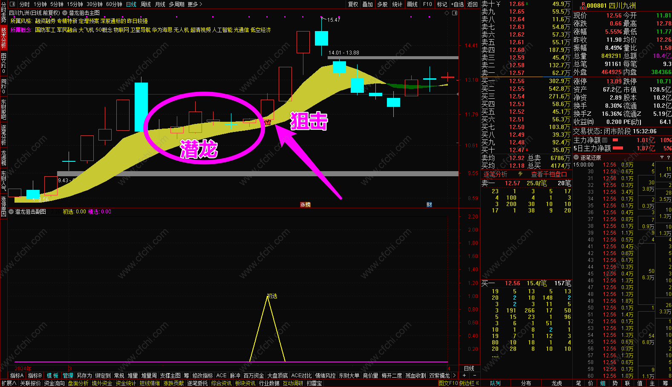The image size is (672, 387).
Task: Choose the 残血收割 indicator
Action: click(x=416, y=376)
